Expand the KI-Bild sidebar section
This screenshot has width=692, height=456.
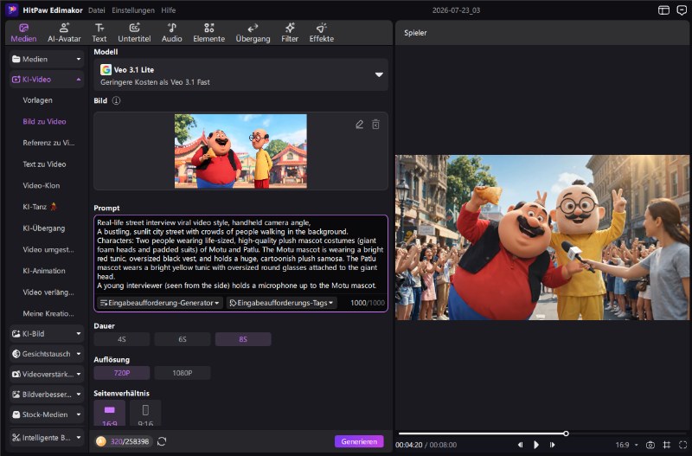(47, 334)
